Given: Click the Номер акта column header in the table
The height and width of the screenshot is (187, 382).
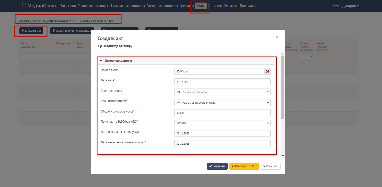Looking at the screenshot, I should pyautogui.click(x=63, y=43).
